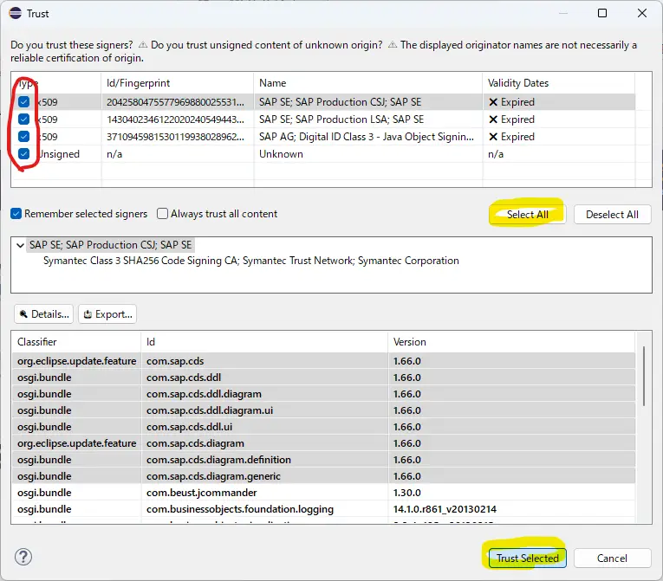
Task: Click the help question mark icon
Action: point(23,557)
